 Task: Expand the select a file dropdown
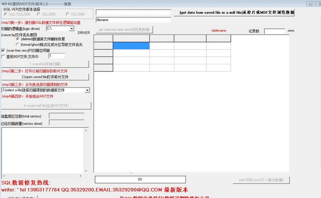(87, 90)
